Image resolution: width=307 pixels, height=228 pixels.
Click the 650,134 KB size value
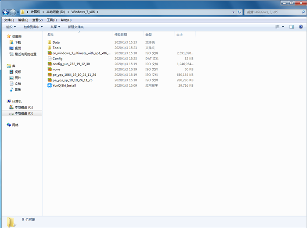click(185, 75)
